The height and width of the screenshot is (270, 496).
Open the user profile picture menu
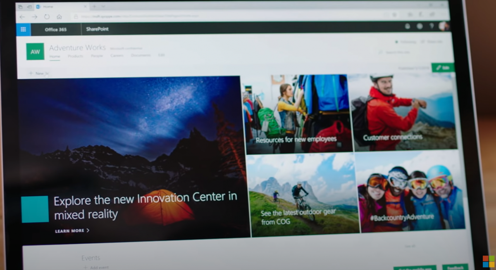[x=444, y=26]
